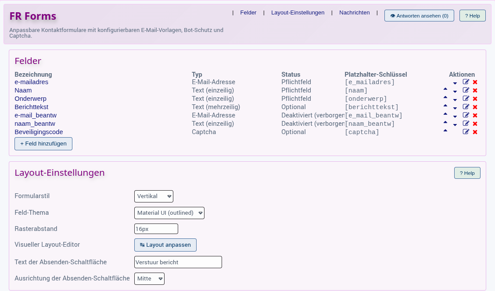Delete the e-mail_beantw field
Image resolution: width=495 pixels, height=291 pixels.
point(475,115)
